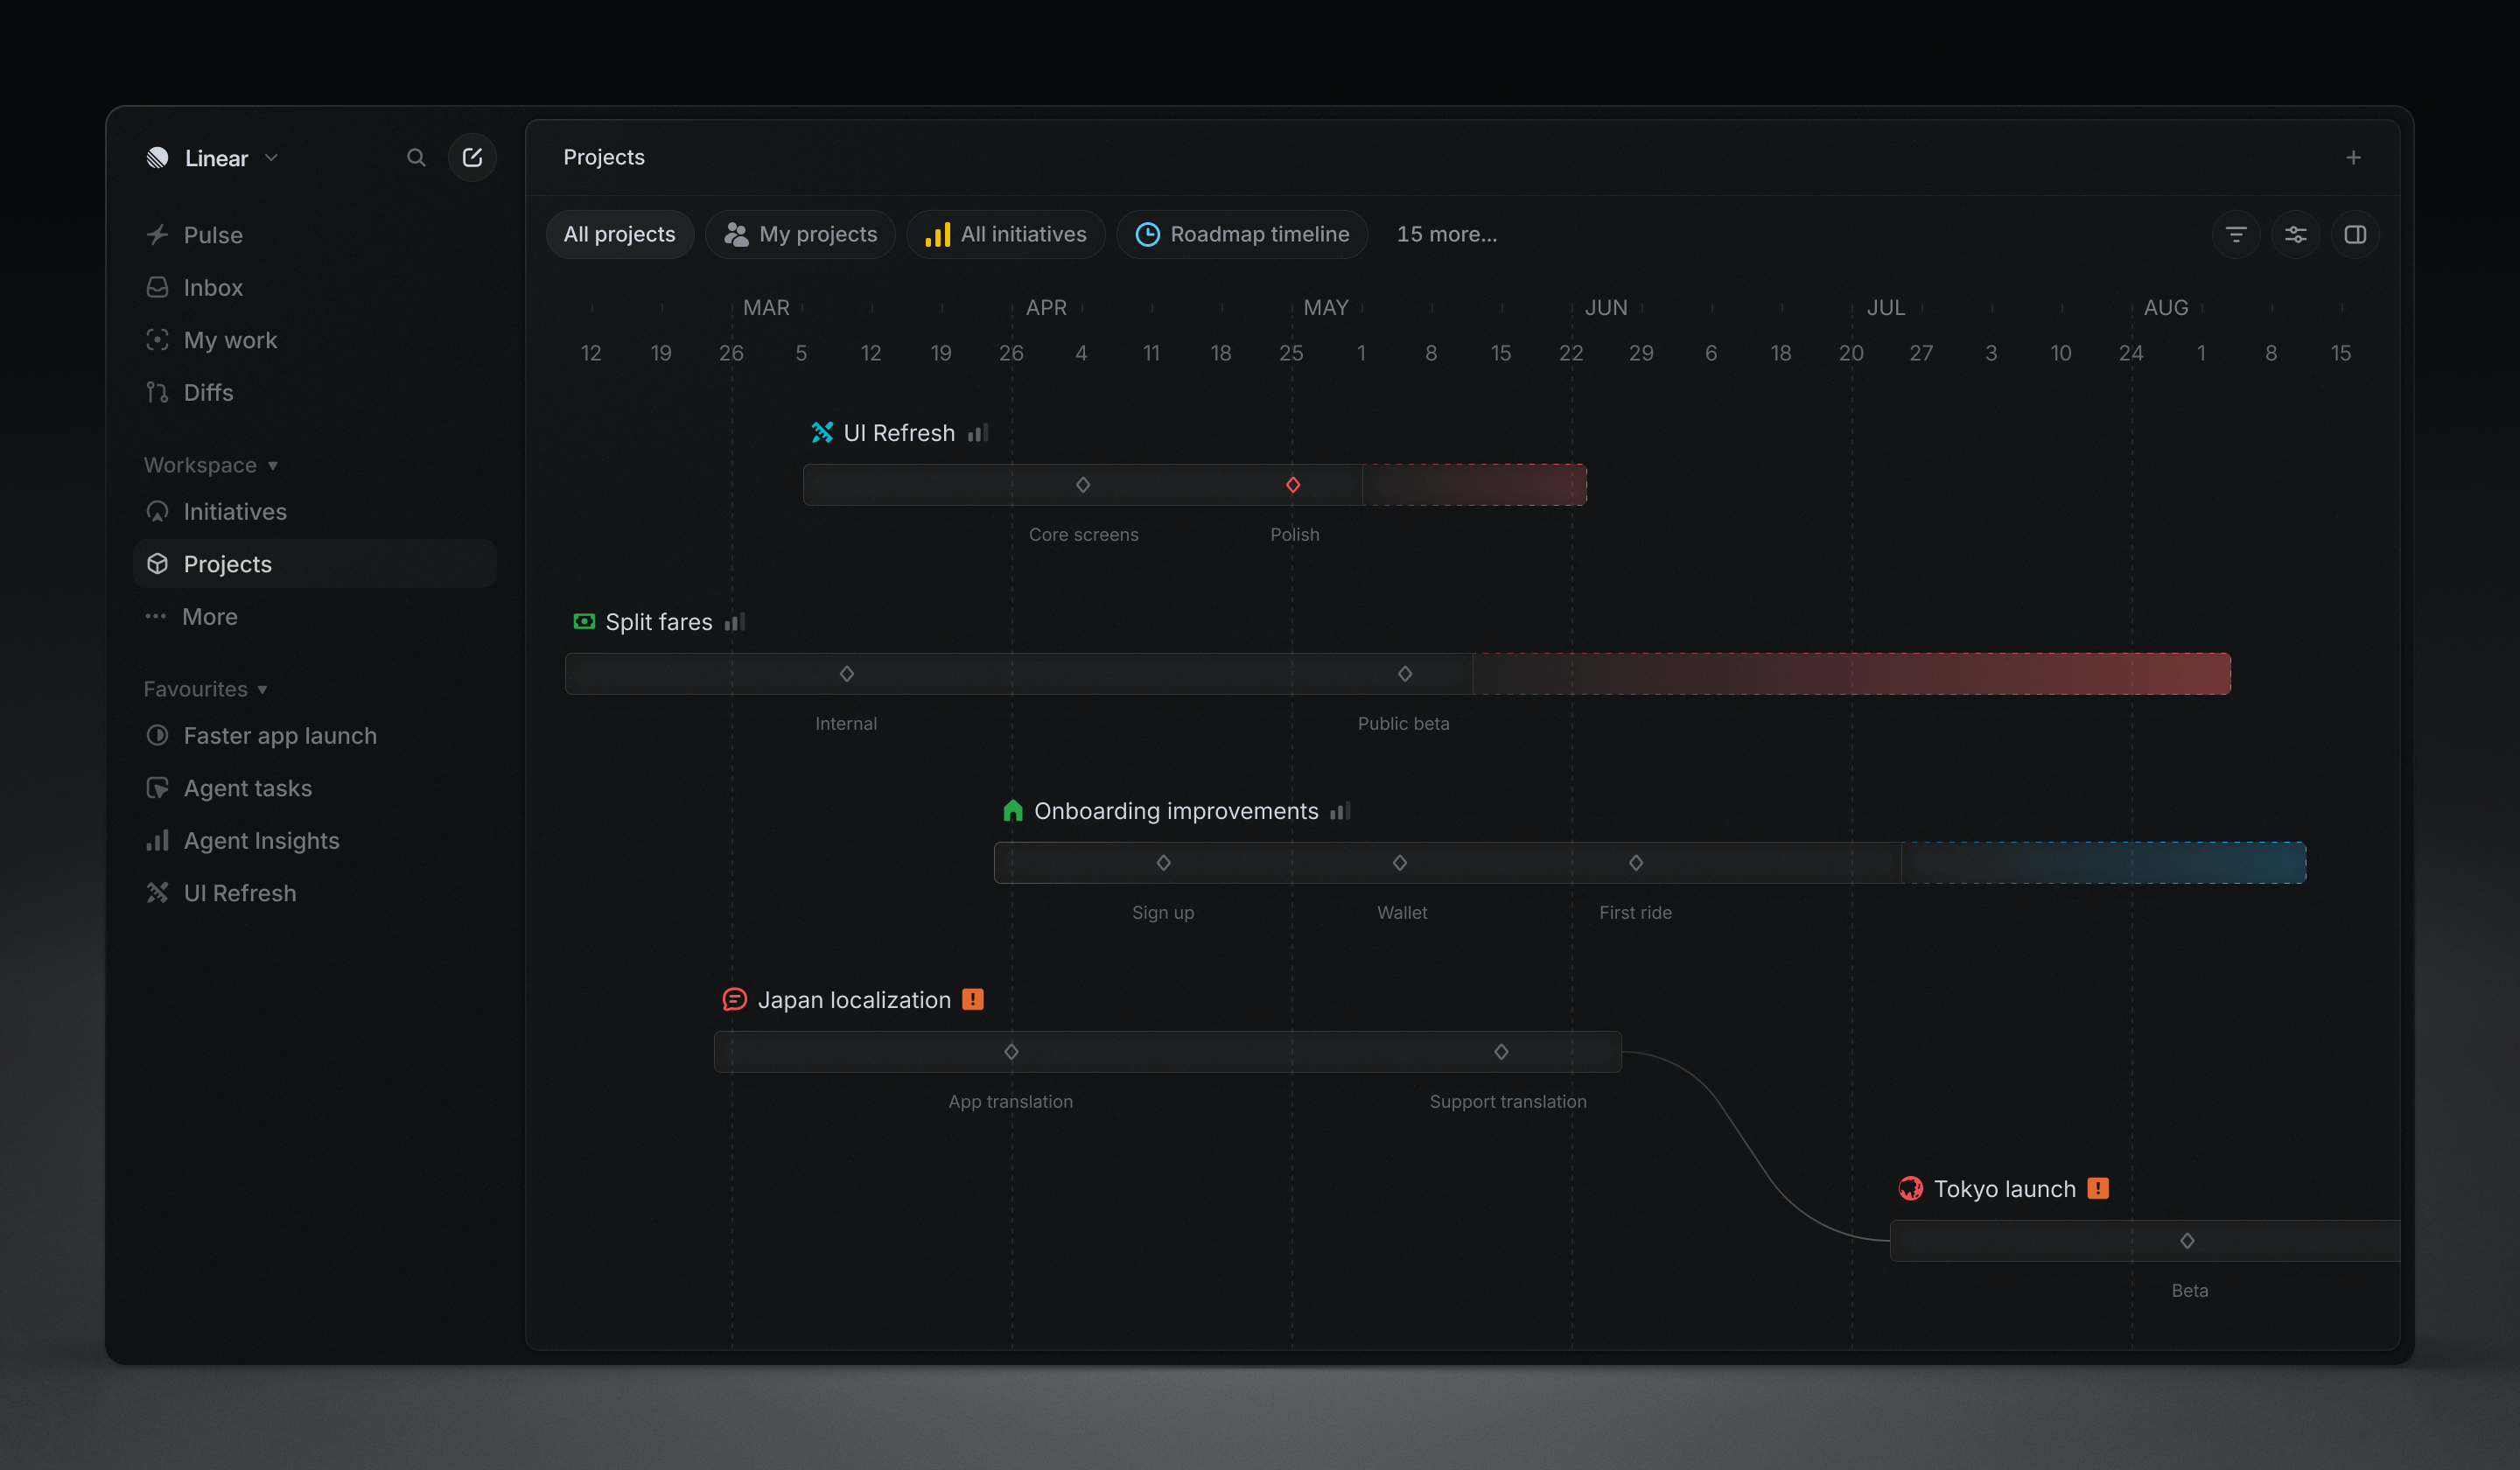Open UI Refresh favourite in sidebar
This screenshot has height=1470, width=2520.
tap(314, 893)
